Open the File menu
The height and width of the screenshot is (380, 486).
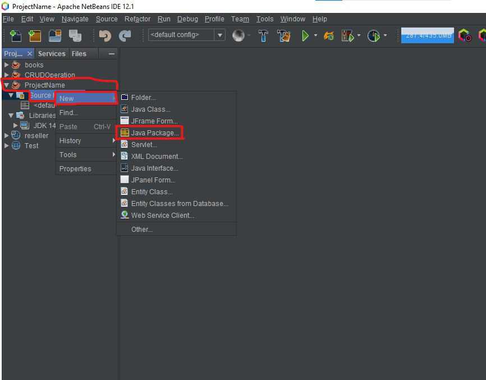(x=8, y=19)
